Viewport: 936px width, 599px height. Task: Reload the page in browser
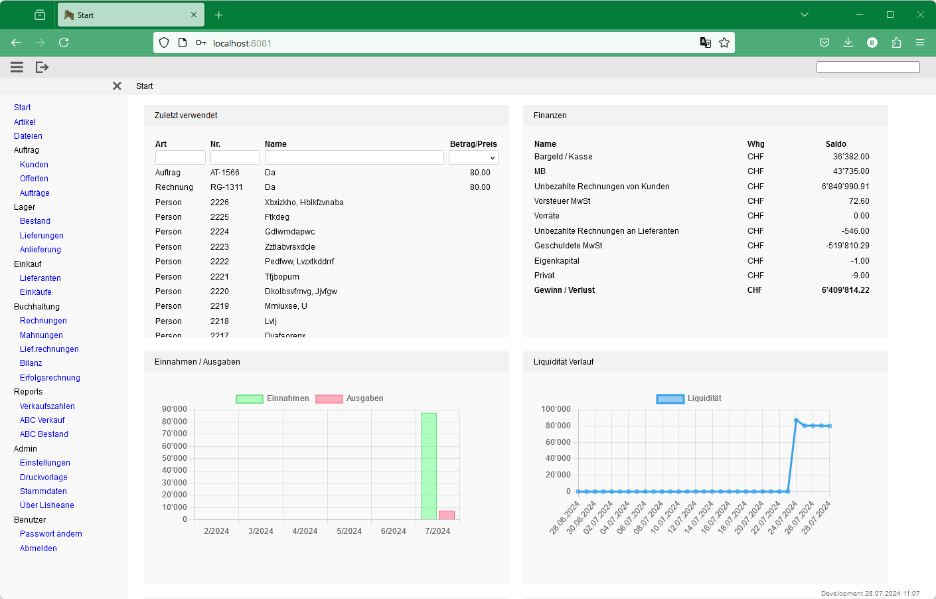[x=64, y=43]
